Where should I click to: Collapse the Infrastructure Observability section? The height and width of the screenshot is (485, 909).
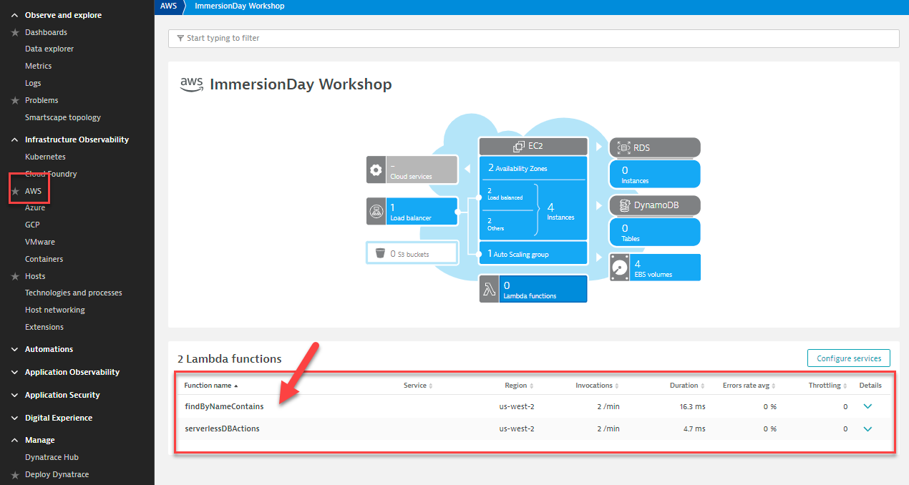pyautogui.click(x=15, y=140)
